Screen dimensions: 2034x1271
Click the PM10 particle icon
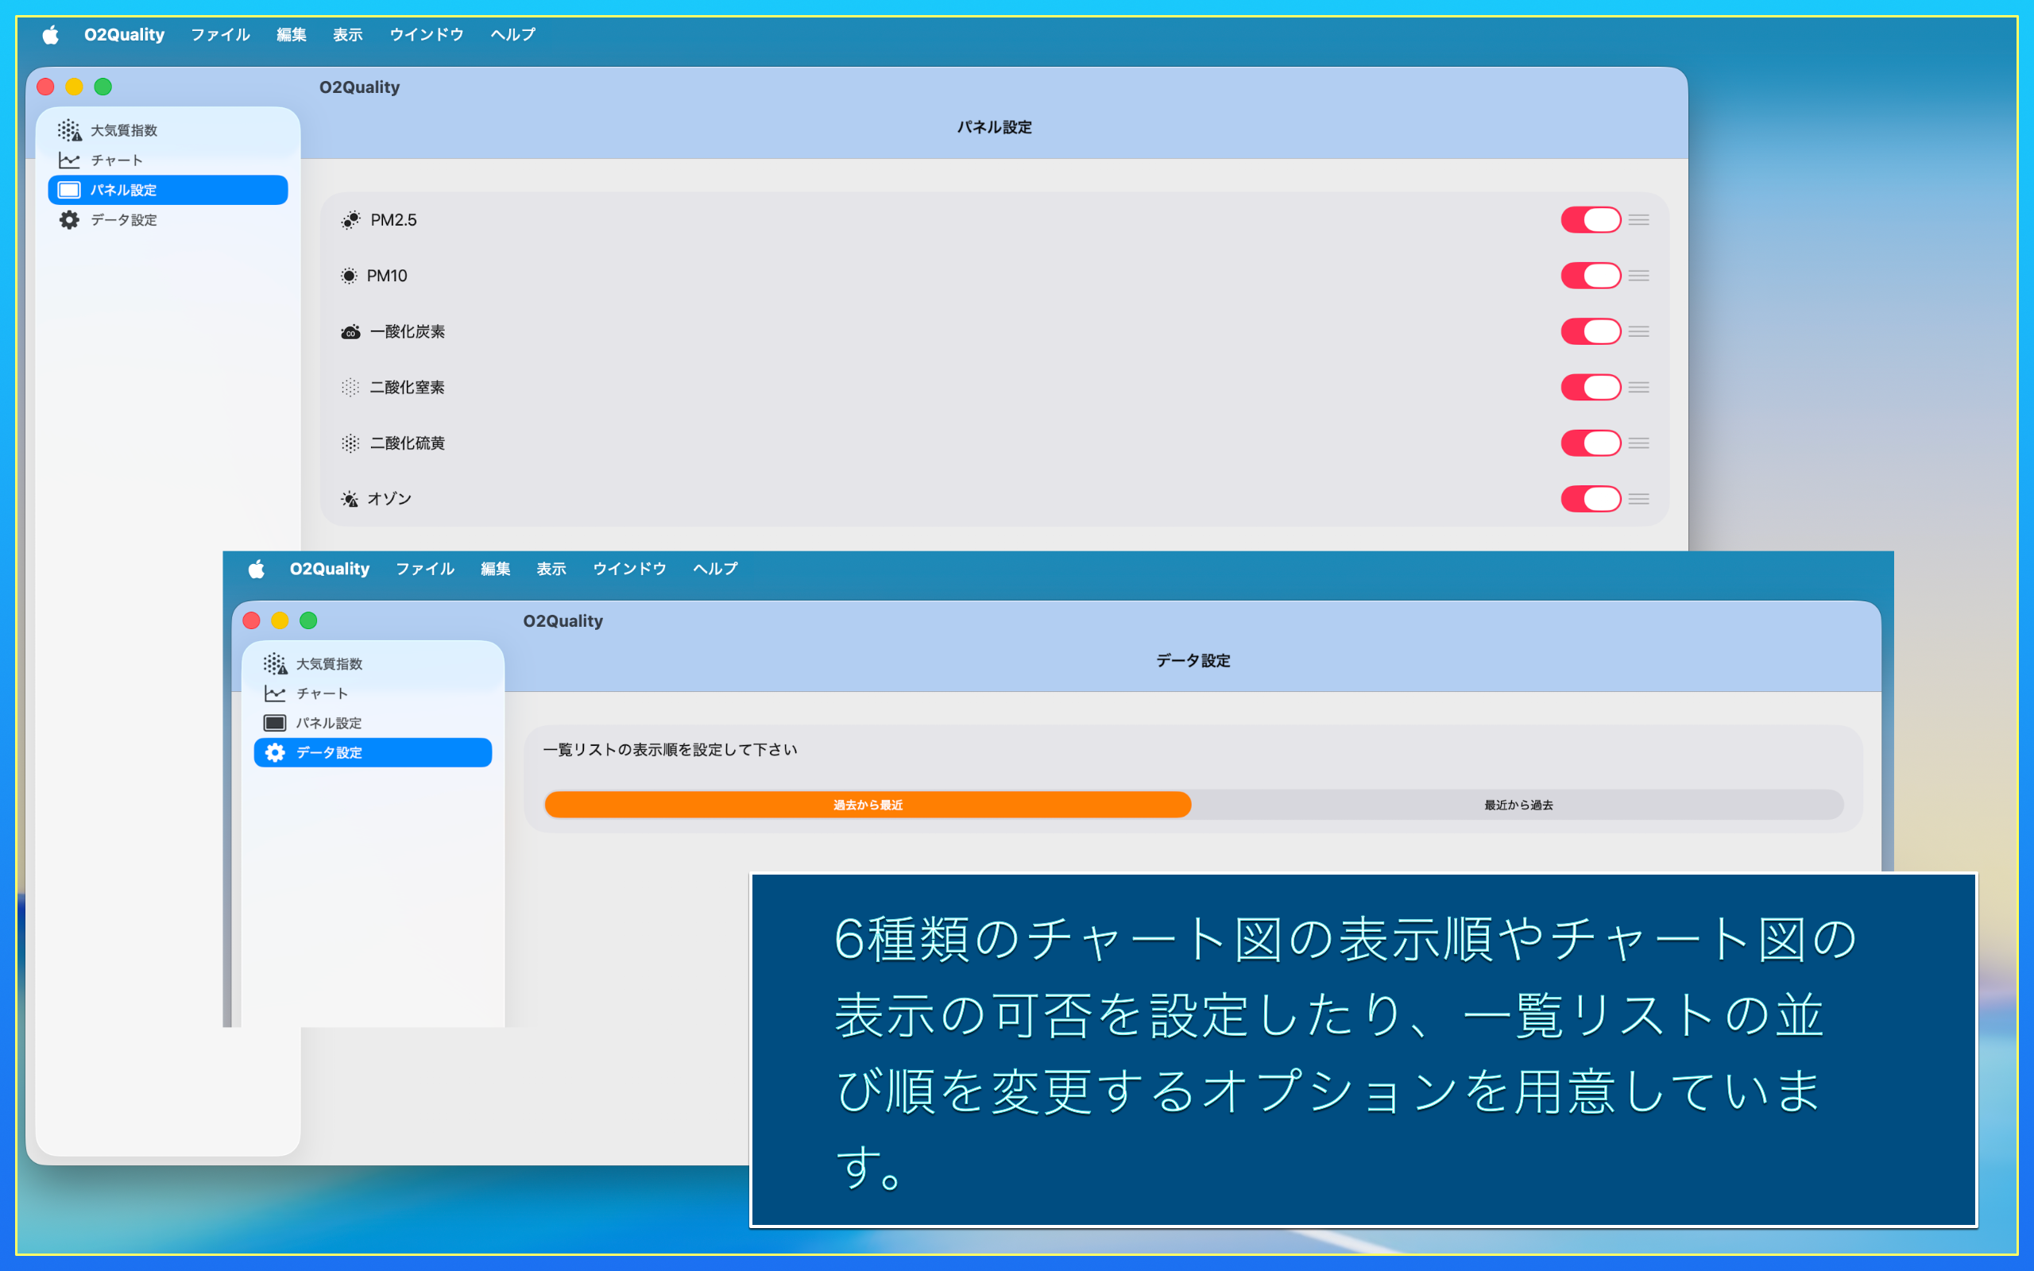[x=349, y=276]
